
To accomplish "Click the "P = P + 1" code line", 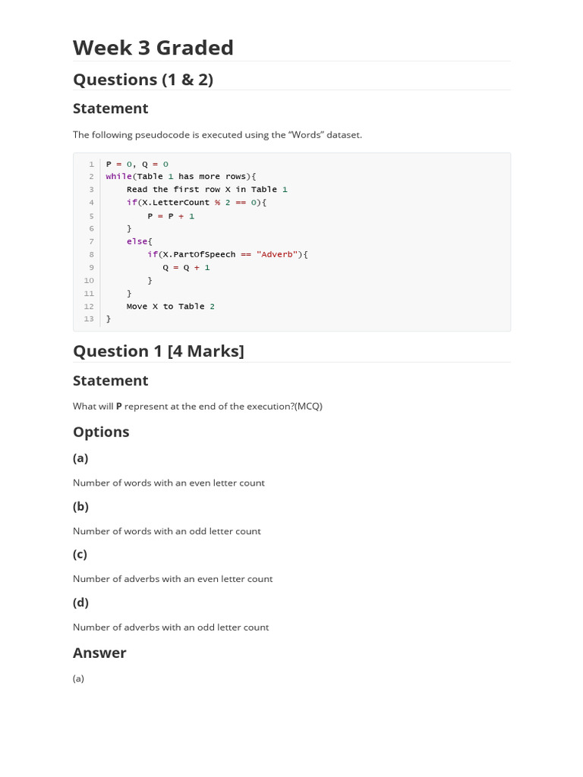I will pos(171,215).
